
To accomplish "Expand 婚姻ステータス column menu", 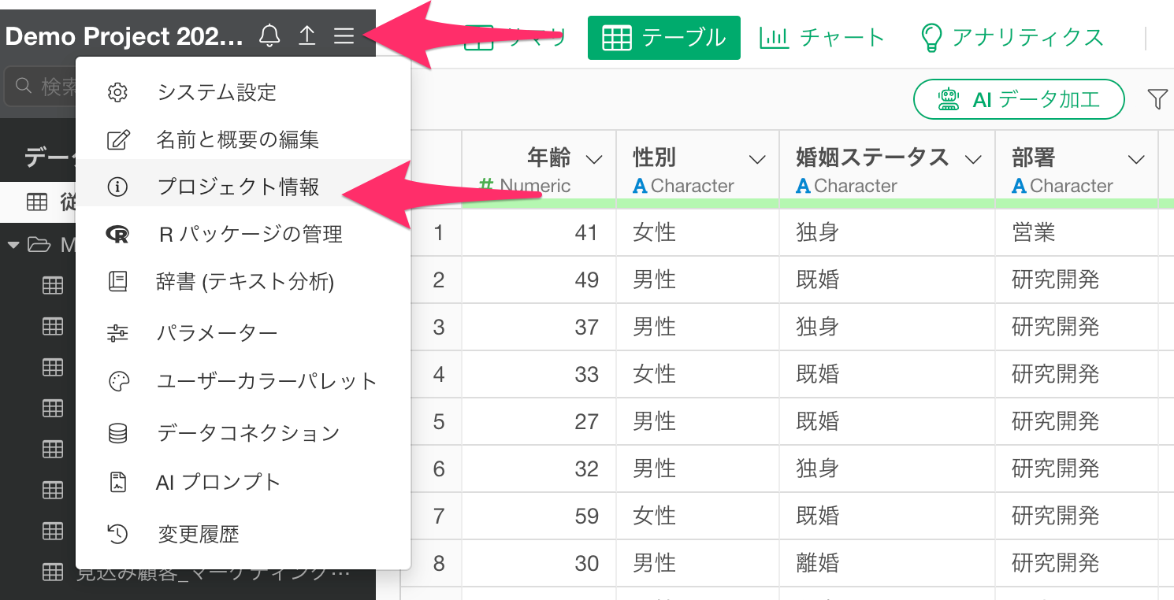I will point(974,160).
